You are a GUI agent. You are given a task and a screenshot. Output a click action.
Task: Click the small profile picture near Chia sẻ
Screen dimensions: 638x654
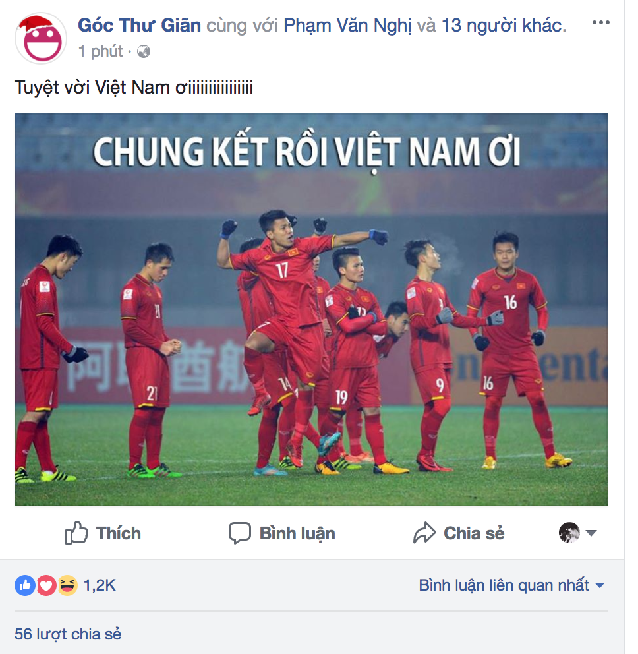569,533
